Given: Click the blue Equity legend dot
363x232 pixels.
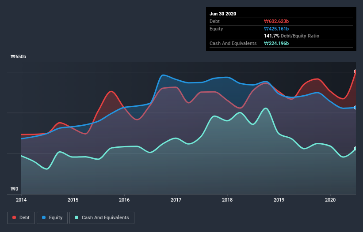Looking at the screenshot, I should [x=44, y=217].
